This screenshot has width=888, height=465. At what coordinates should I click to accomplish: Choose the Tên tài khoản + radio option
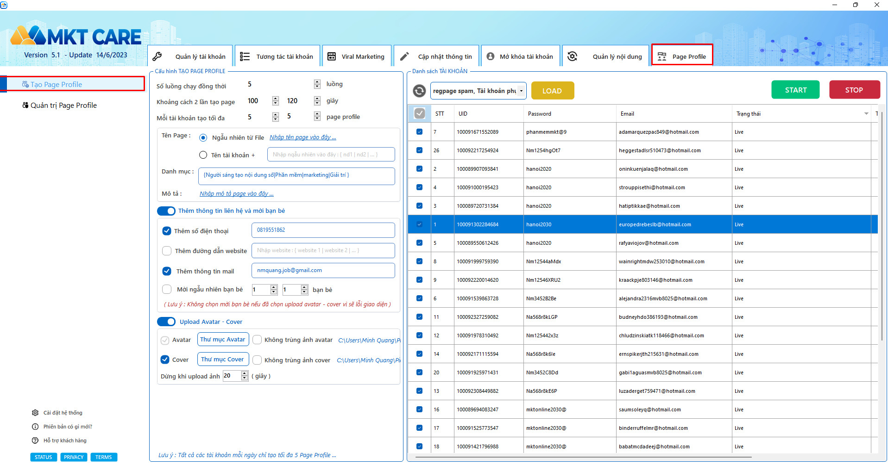coord(203,155)
